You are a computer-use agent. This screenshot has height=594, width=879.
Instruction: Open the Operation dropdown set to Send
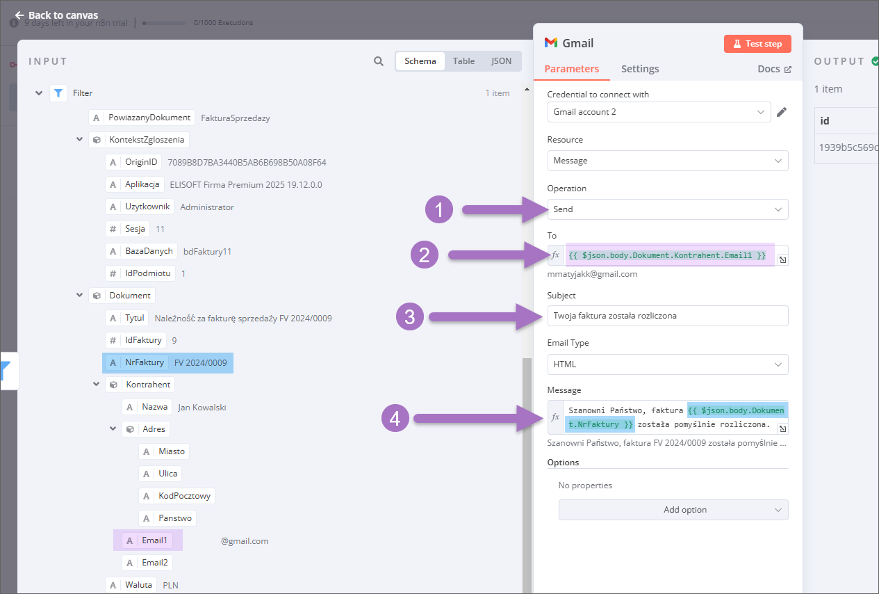pyautogui.click(x=667, y=209)
